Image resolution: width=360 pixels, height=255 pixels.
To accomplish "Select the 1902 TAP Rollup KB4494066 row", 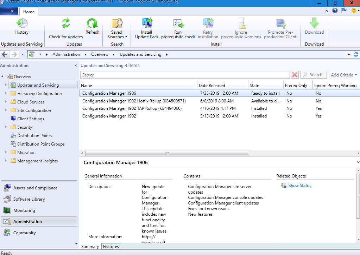I will (x=220, y=108).
